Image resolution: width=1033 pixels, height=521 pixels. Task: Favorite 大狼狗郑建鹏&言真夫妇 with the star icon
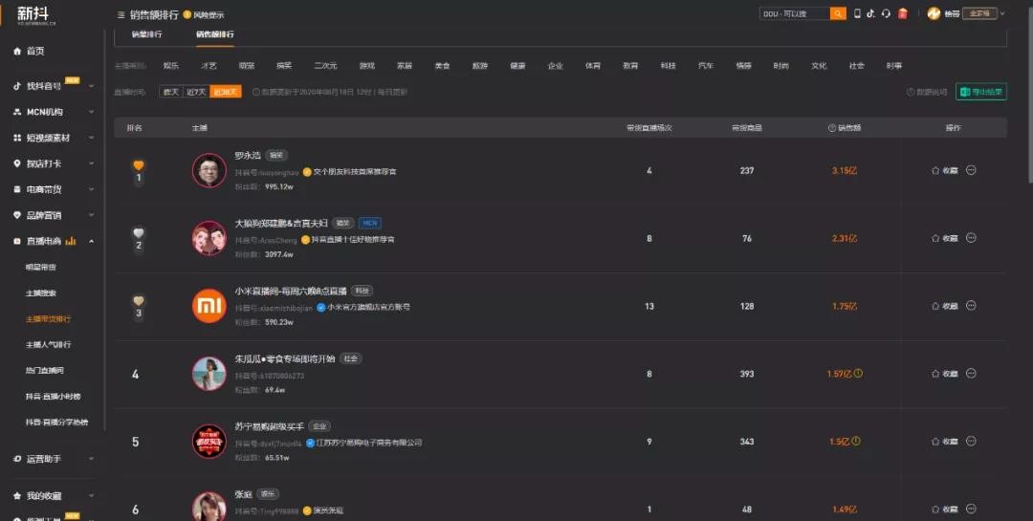coord(934,238)
